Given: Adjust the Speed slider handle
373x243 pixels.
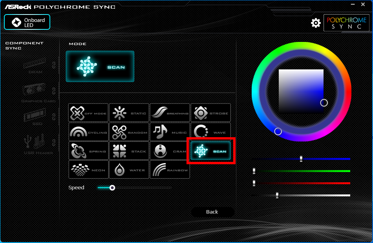Looking at the screenshot, I should click(112, 188).
